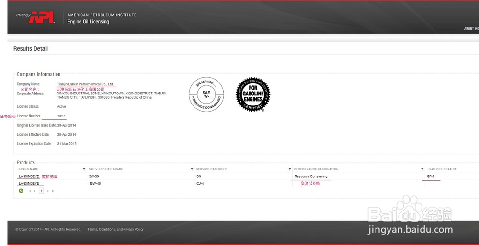Select page 1 in the pager
The height and width of the screenshot is (246, 479).
(x=41, y=191)
